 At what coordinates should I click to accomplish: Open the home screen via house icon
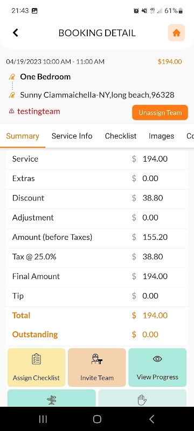click(x=176, y=33)
